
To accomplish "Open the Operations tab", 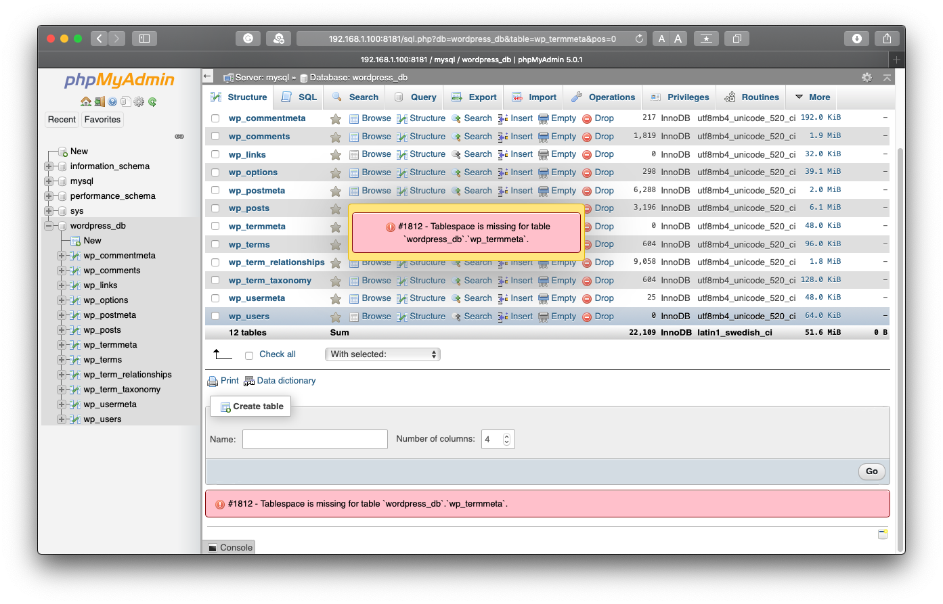I will click(x=603, y=97).
